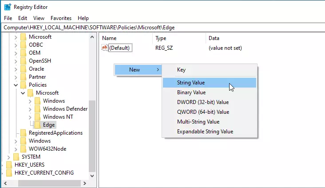Select the OpenSSH key label
The image size is (325, 188).
pyautogui.click(x=40, y=61)
